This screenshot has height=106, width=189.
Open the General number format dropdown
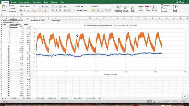tap(111, 6)
